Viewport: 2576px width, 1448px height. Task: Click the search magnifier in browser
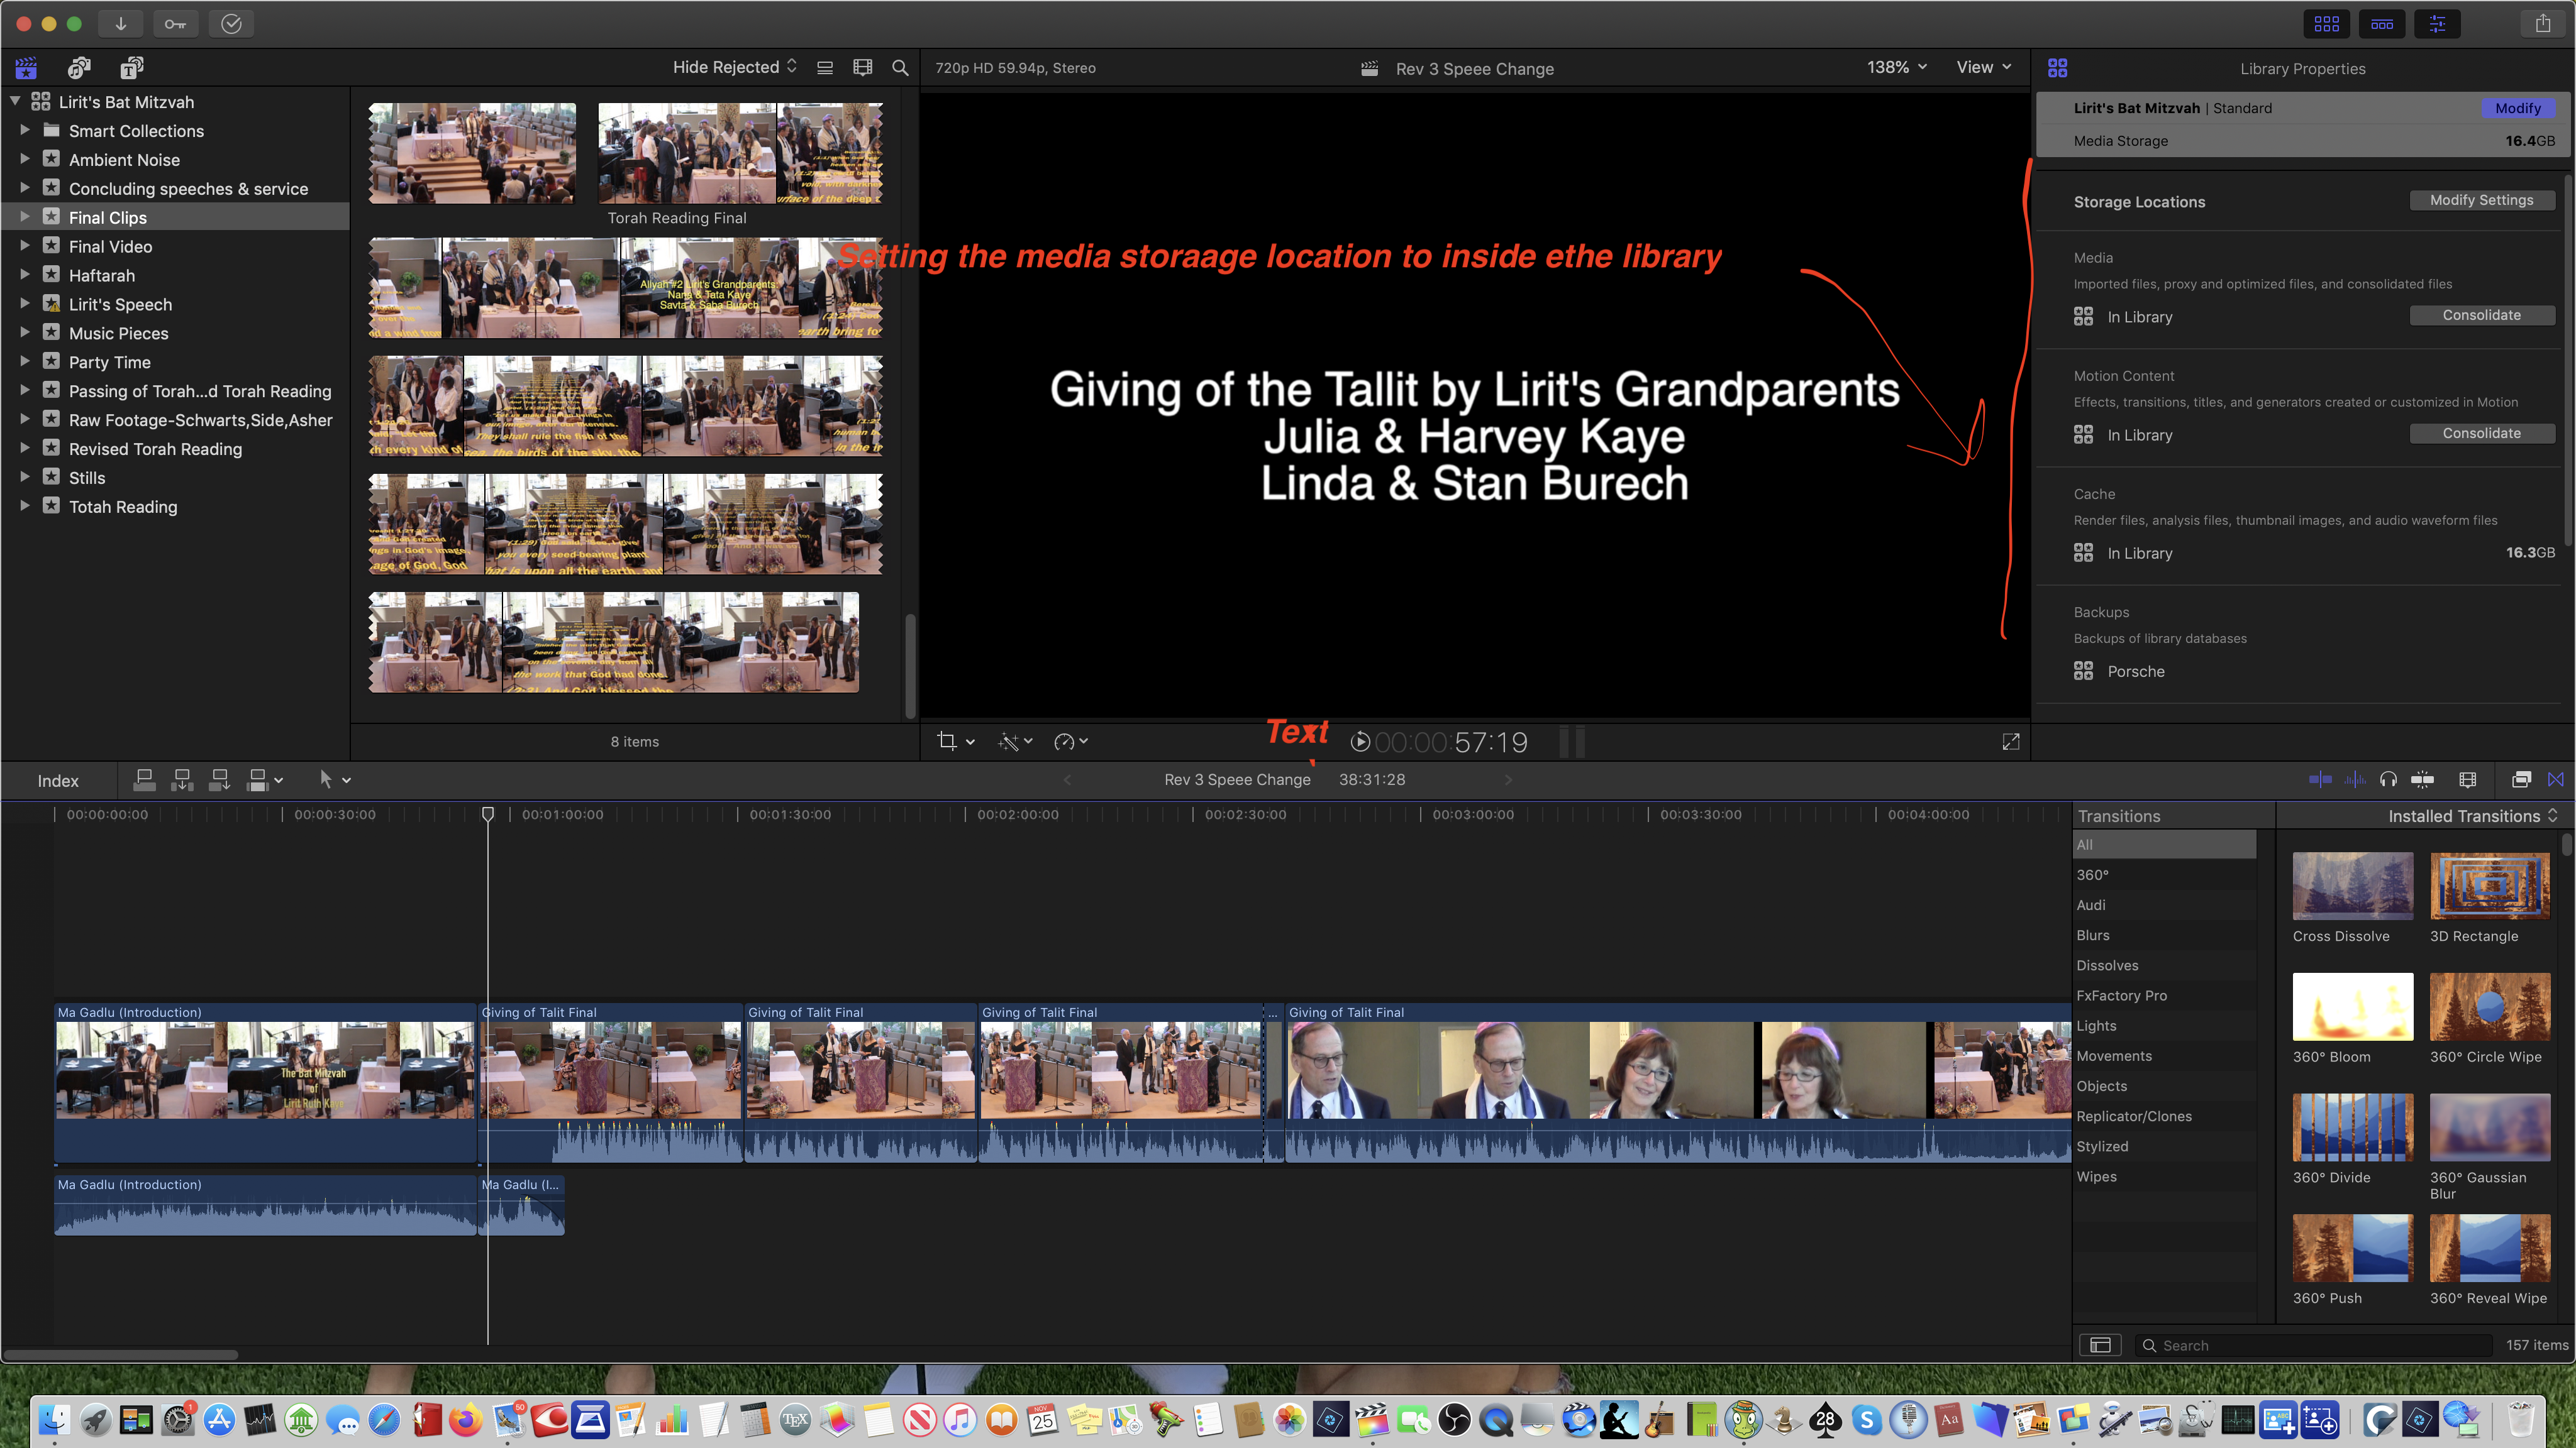click(x=900, y=67)
